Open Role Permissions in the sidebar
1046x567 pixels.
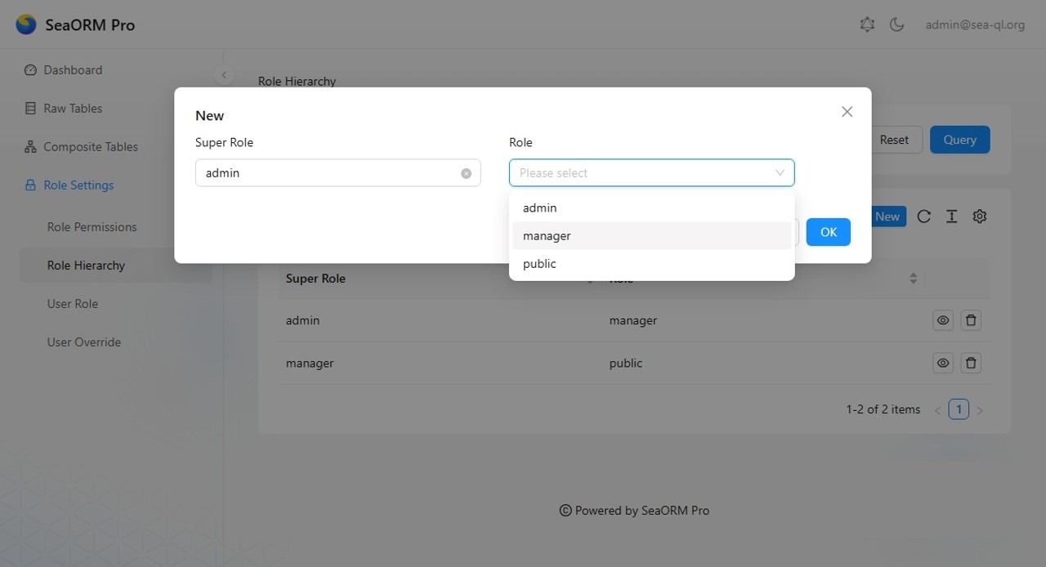[x=92, y=227]
